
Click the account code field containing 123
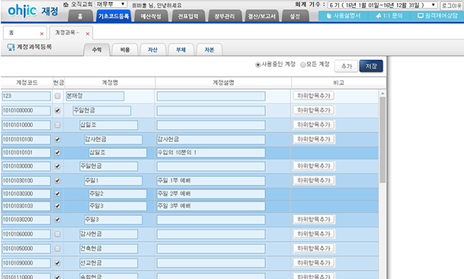coord(26,96)
